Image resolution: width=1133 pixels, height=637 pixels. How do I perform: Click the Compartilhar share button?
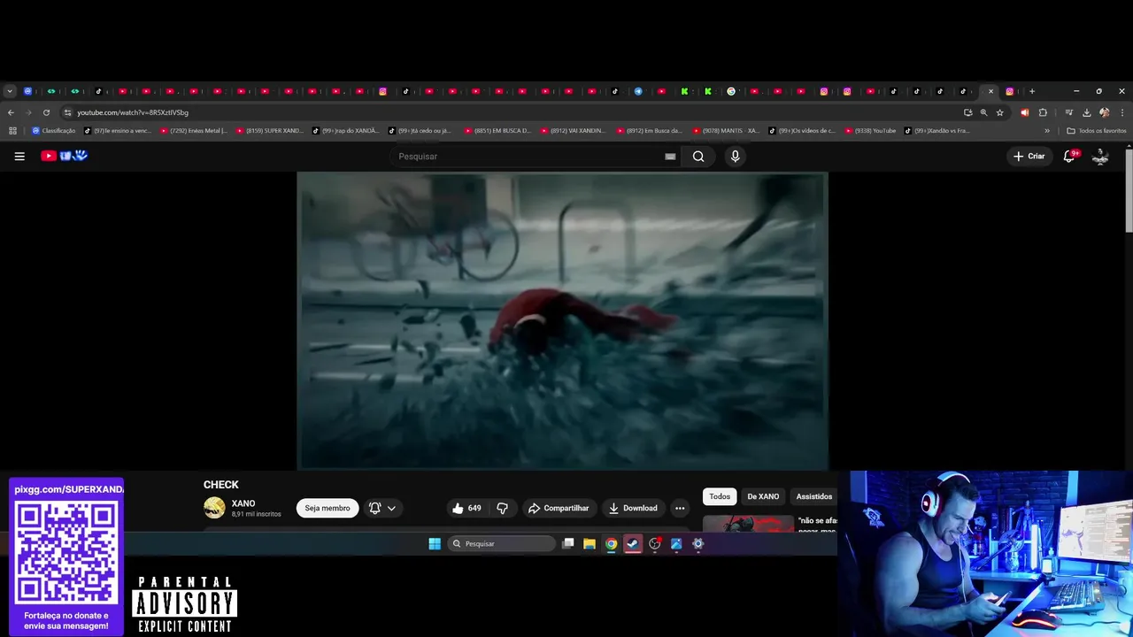pos(559,508)
